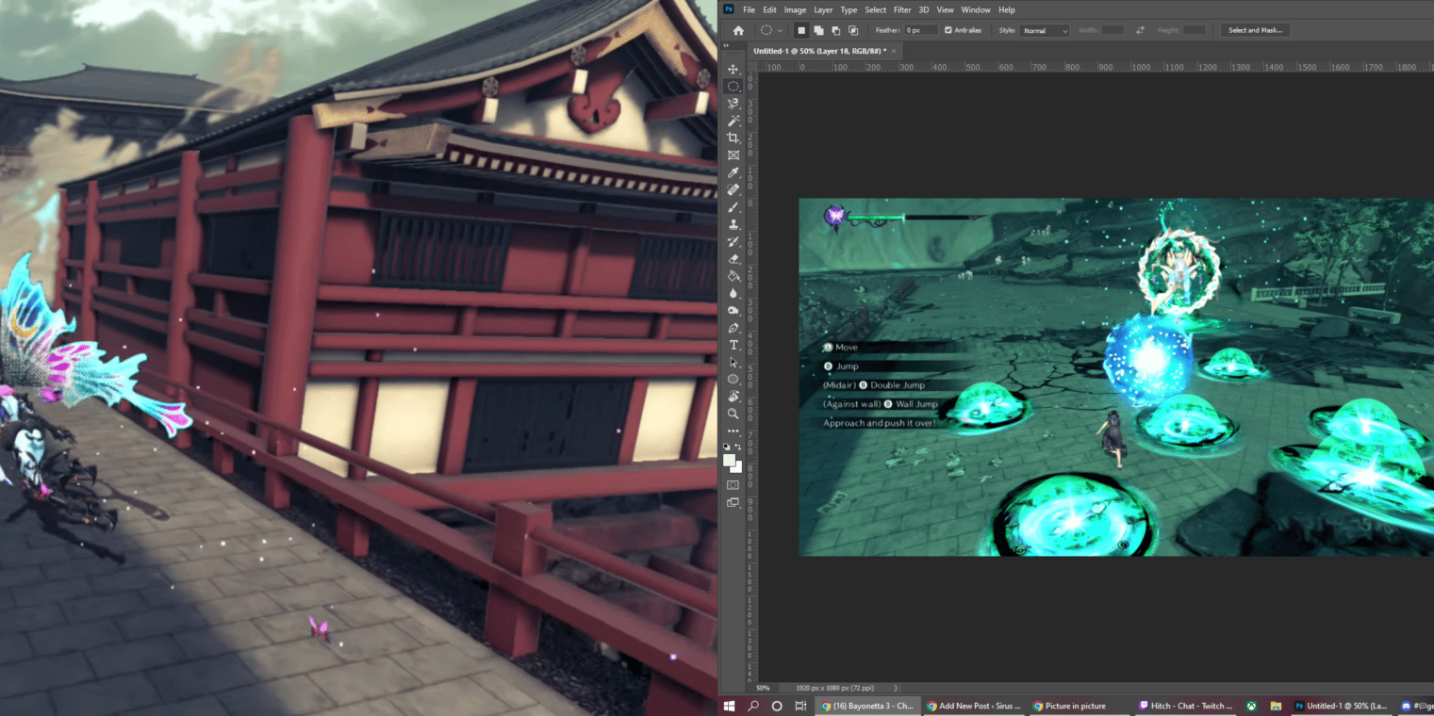Open the Edit Toolbar three-dots menu

(x=733, y=431)
